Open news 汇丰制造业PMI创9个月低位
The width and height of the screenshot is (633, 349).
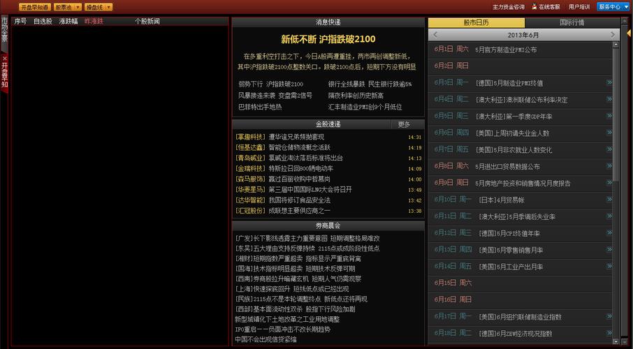coord(365,107)
